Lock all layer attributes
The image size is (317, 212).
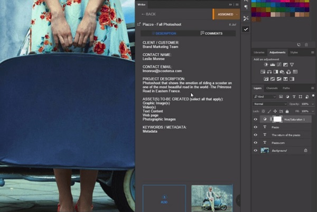pos(287,111)
